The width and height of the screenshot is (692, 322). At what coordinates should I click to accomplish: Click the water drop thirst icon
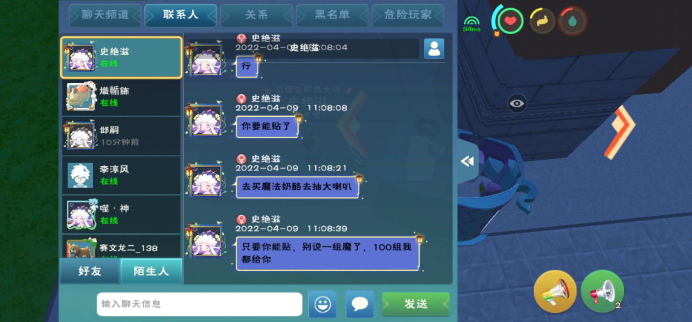(572, 21)
